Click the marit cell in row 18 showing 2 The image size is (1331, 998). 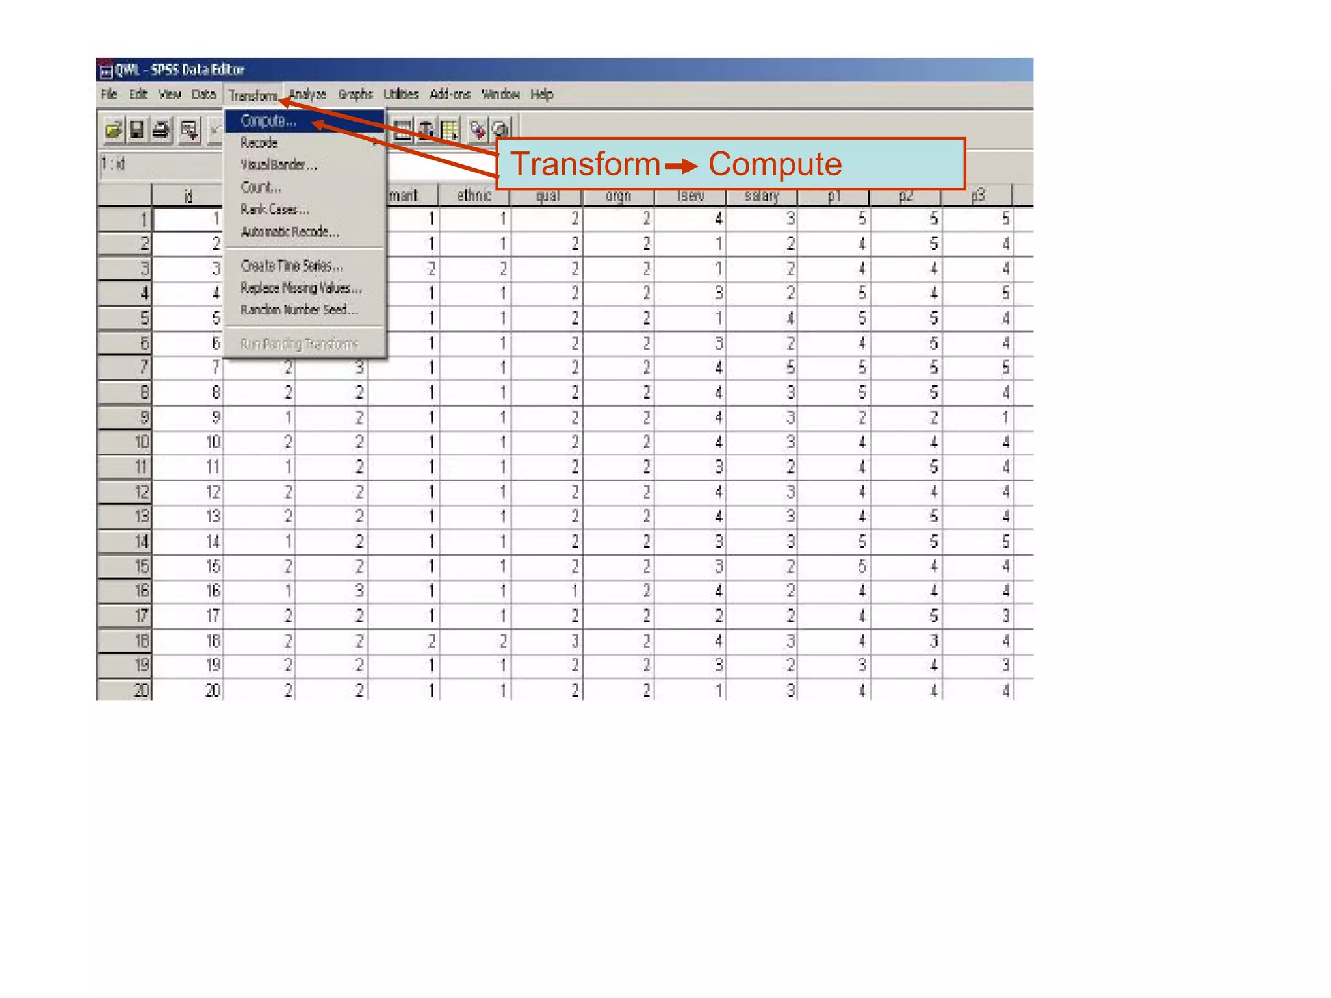(x=404, y=641)
